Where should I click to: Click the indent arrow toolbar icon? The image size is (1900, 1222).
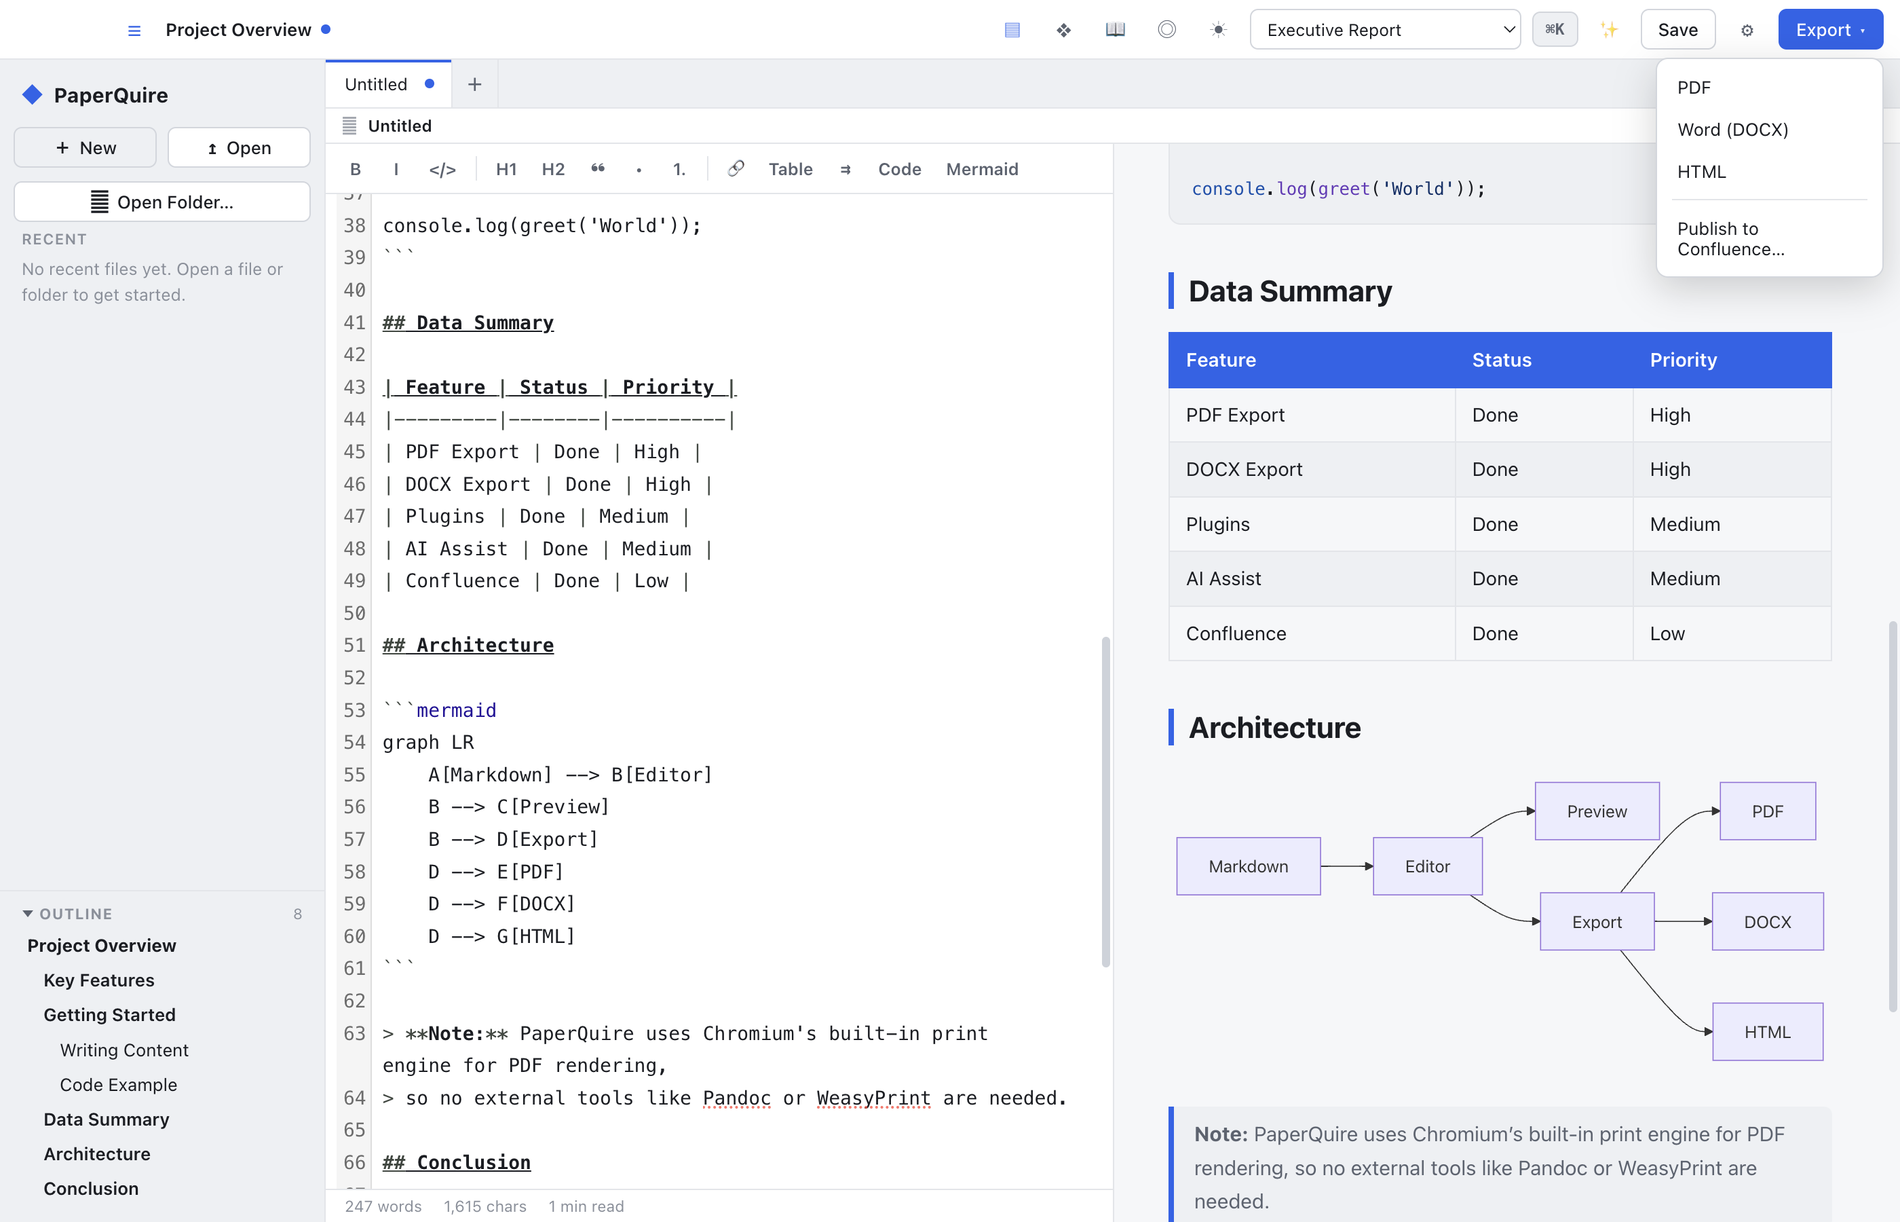845,169
